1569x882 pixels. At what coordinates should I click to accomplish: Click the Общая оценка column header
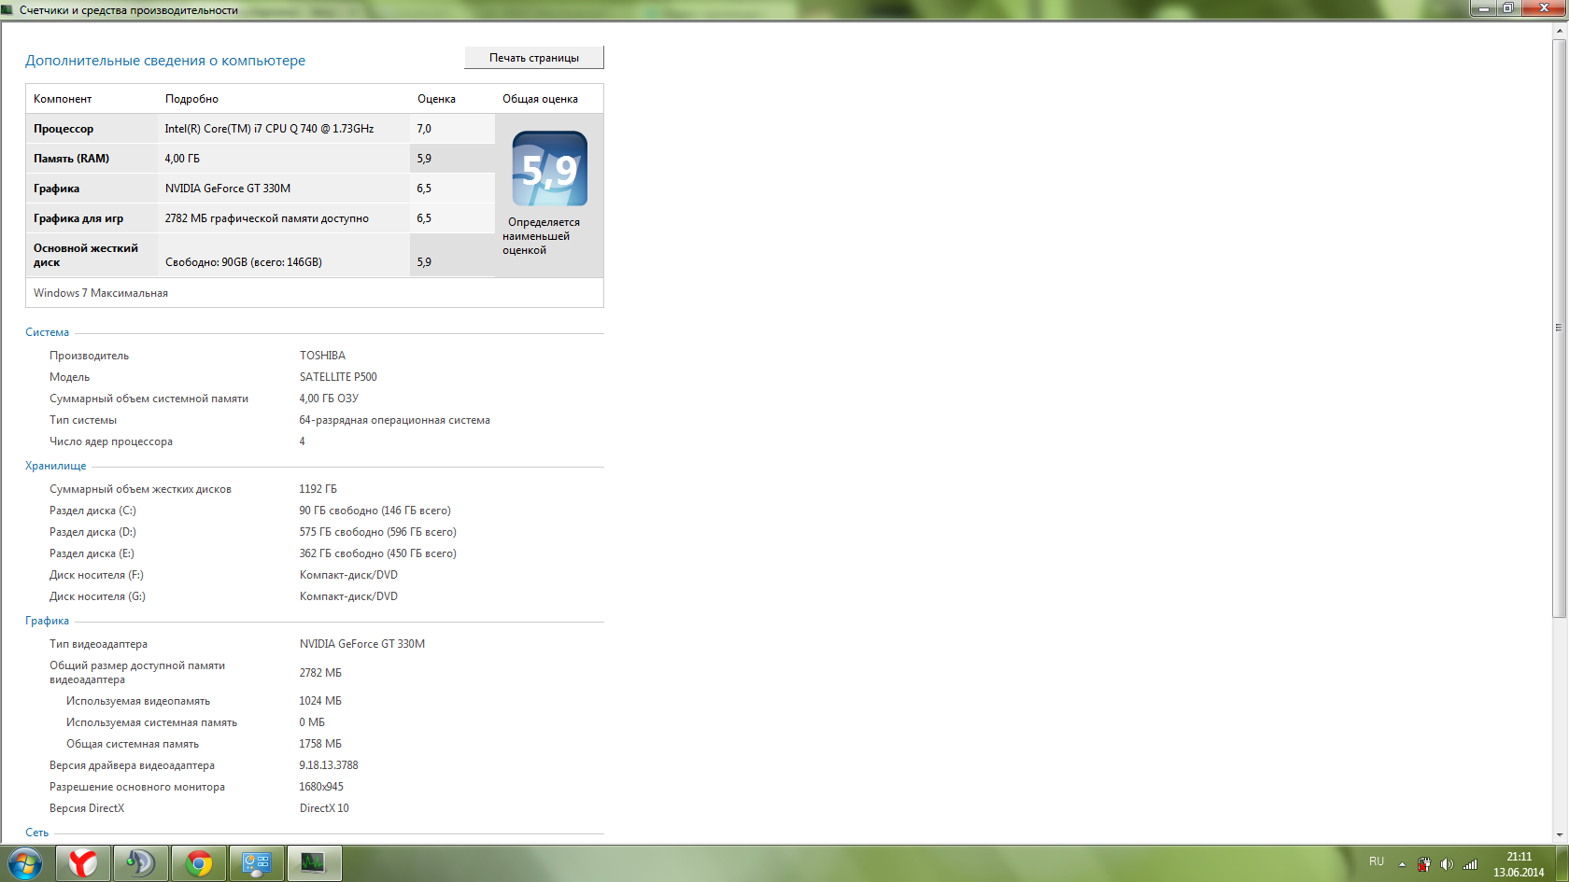click(x=540, y=99)
